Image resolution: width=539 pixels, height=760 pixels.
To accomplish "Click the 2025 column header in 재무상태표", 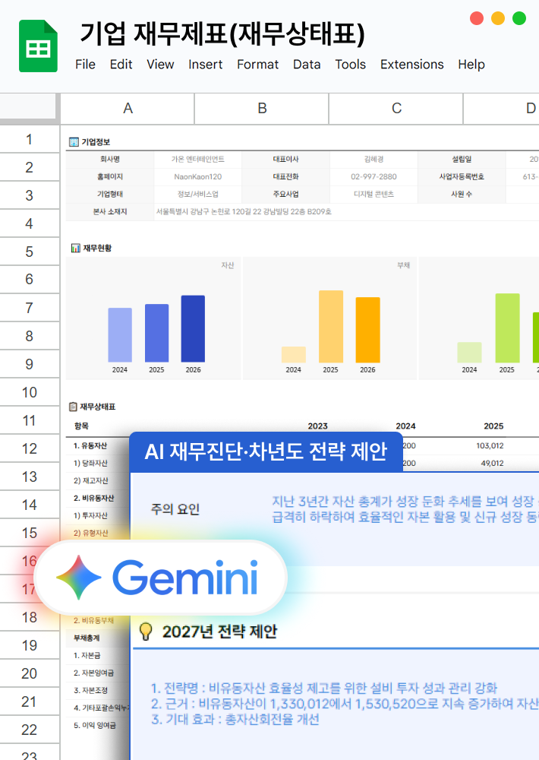I will (x=493, y=426).
